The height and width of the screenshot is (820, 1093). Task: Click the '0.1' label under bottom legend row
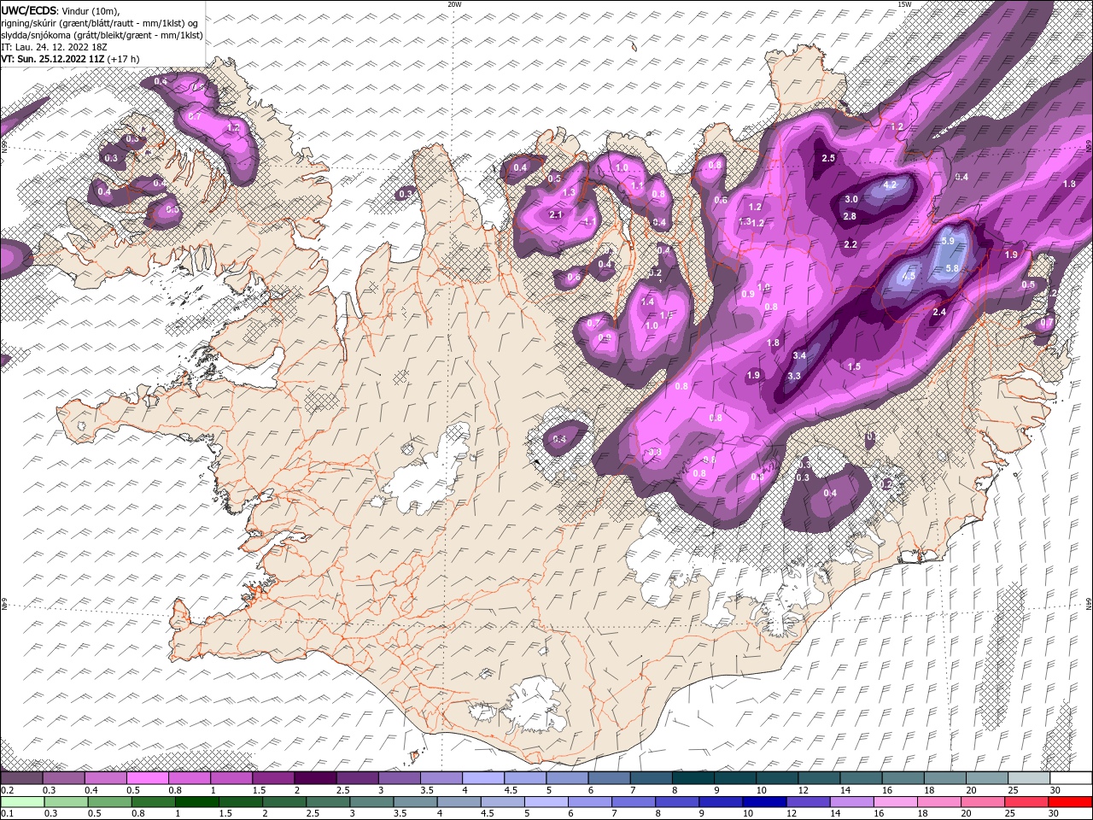pos(6,814)
